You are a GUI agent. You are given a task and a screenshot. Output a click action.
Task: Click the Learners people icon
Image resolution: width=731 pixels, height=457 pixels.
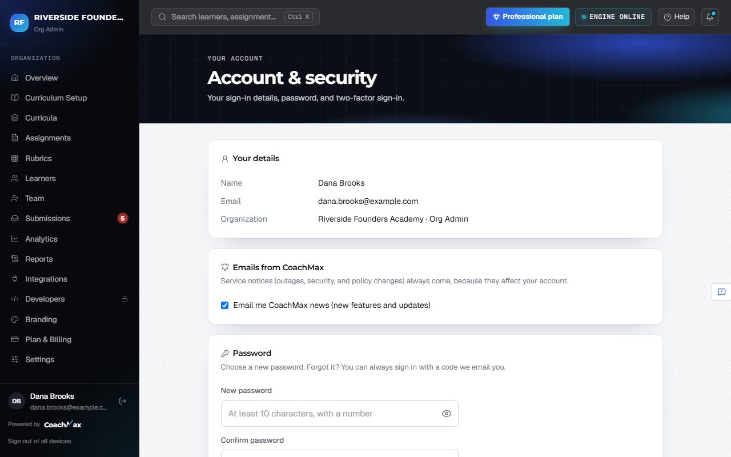(15, 178)
